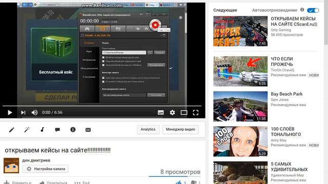This screenshot has height=184, width=328.
Task: Click the Anny May channel name
Action: click(278, 140)
